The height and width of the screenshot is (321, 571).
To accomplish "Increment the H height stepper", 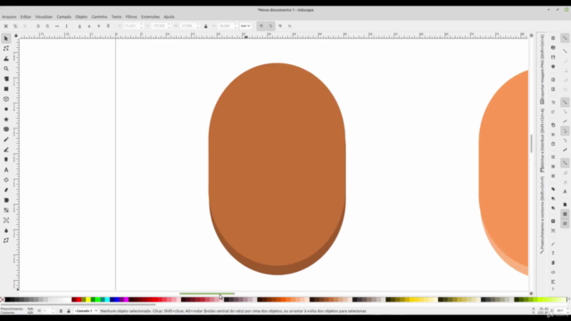I will (x=236, y=25).
